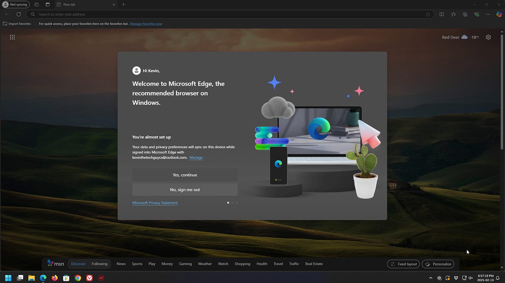Viewport: 505px width, 283px height.
Task: Open the Not syncing profile button
Action: pyautogui.click(x=16, y=5)
